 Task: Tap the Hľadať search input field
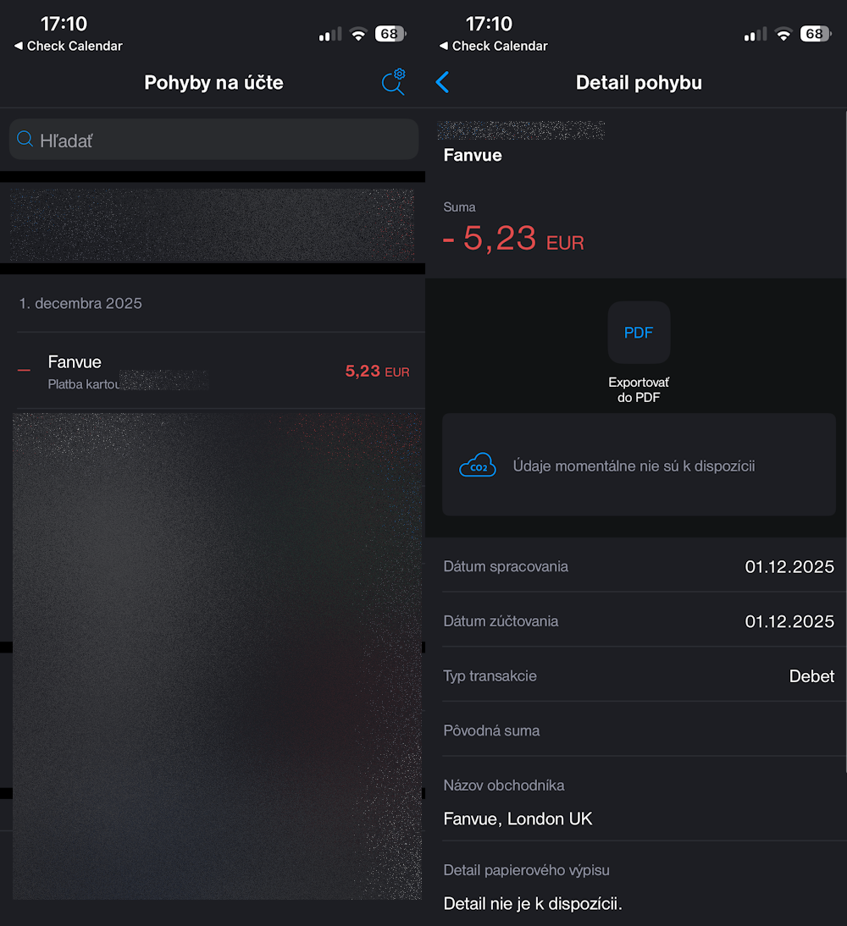212,139
